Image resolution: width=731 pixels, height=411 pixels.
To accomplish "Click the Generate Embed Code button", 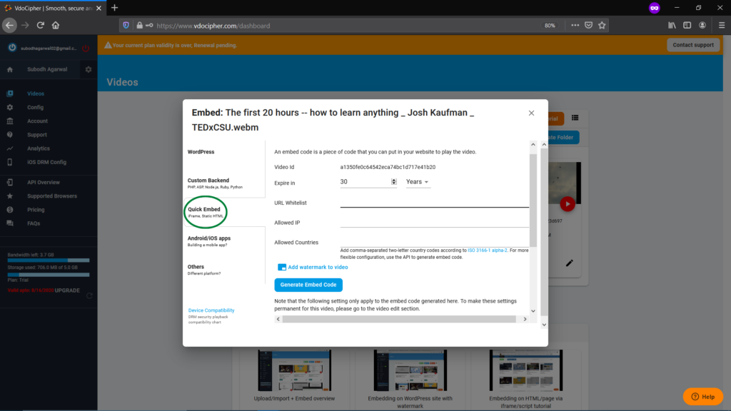I will coord(308,285).
